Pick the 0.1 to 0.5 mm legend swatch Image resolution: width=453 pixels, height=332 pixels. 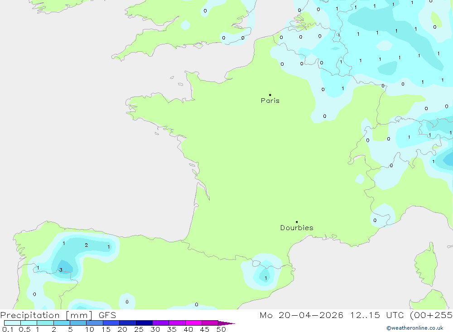[x=12, y=323]
